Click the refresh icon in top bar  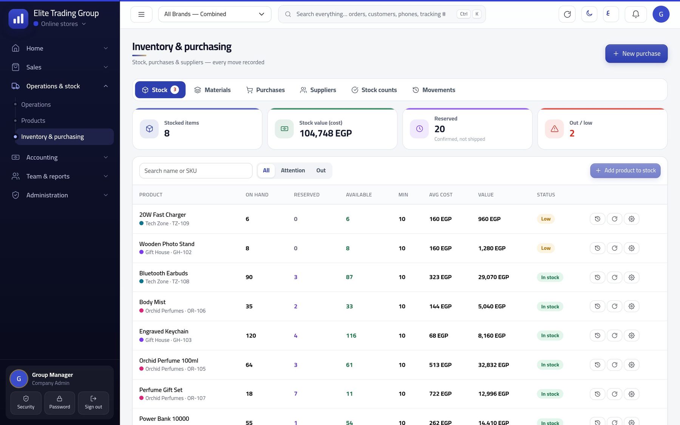(567, 14)
